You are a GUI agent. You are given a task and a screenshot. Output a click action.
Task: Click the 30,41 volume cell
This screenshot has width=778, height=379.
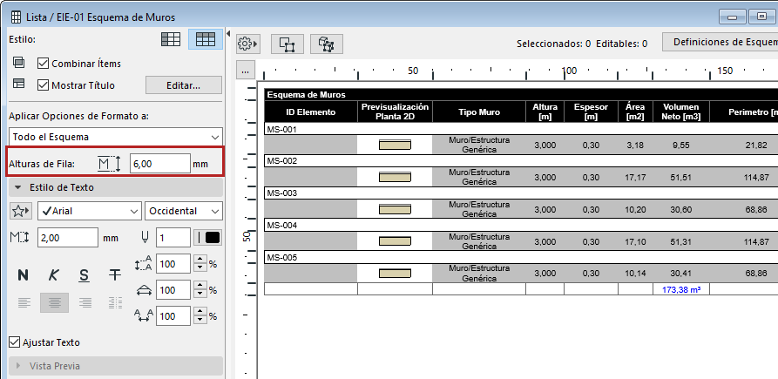680,274
